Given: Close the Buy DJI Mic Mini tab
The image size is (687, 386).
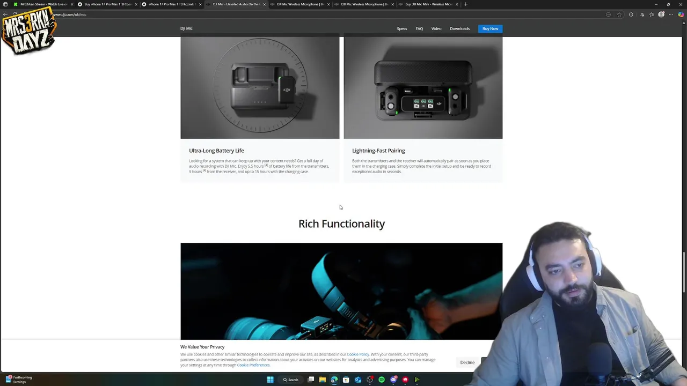Looking at the screenshot, I should (457, 4).
